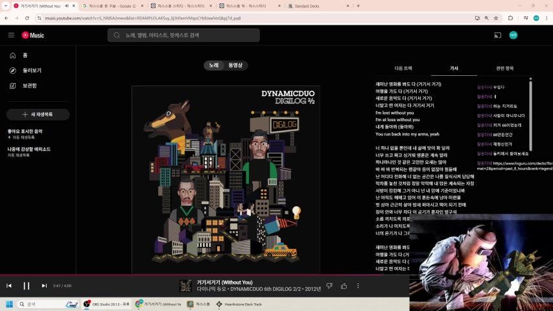Click the address bar URL
Screen dimensions: 553x311
[x=143, y=18]
